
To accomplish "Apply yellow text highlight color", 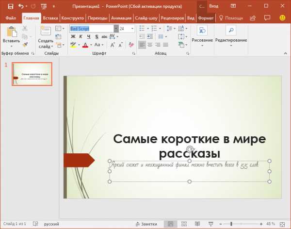I will pos(73,45).
